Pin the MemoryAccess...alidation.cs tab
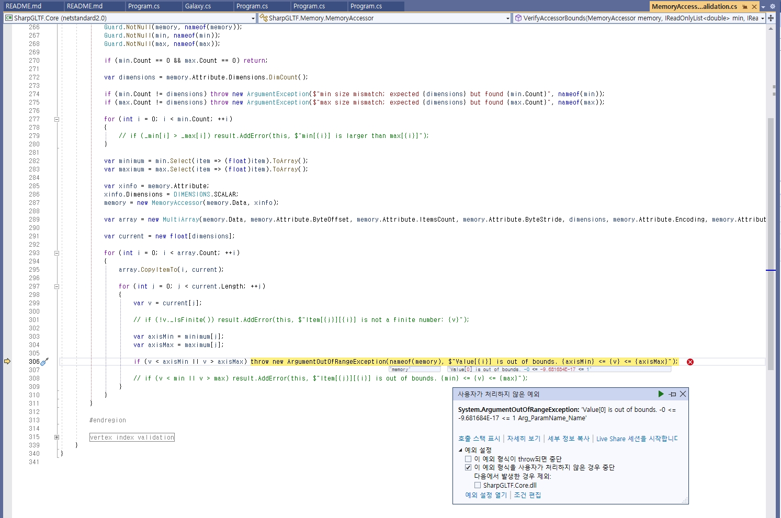The image size is (781, 518). click(745, 7)
